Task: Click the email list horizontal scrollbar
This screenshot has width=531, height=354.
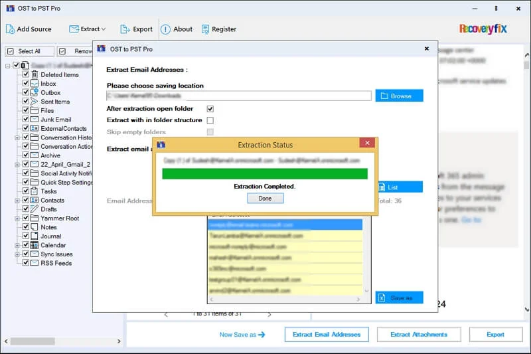Action: click(285, 300)
